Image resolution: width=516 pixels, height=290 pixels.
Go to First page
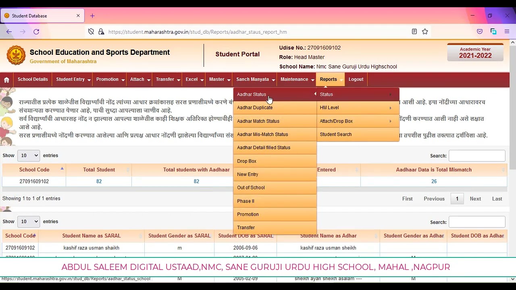coord(408,199)
